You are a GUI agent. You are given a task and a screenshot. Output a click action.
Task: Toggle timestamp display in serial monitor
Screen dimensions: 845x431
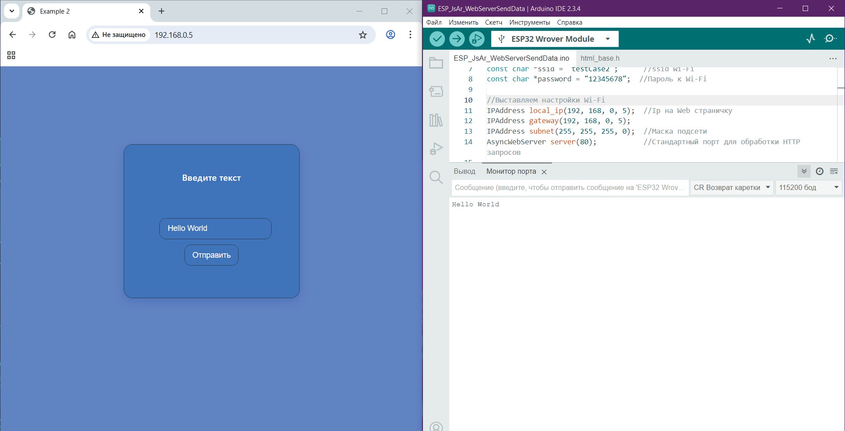tap(819, 172)
